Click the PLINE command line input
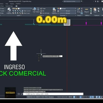Image resolution: width=103 pixels, height=103 pixels. click(x=53, y=94)
